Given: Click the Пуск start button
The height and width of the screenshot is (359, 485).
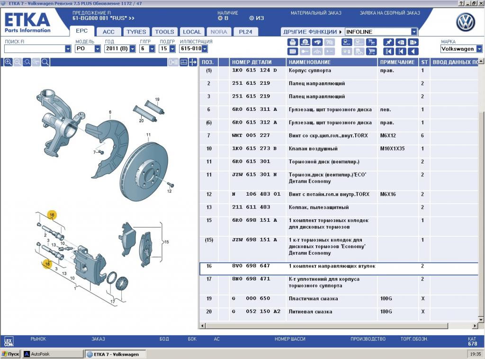Looking at the screenshot, I should [x=11, y=354].
